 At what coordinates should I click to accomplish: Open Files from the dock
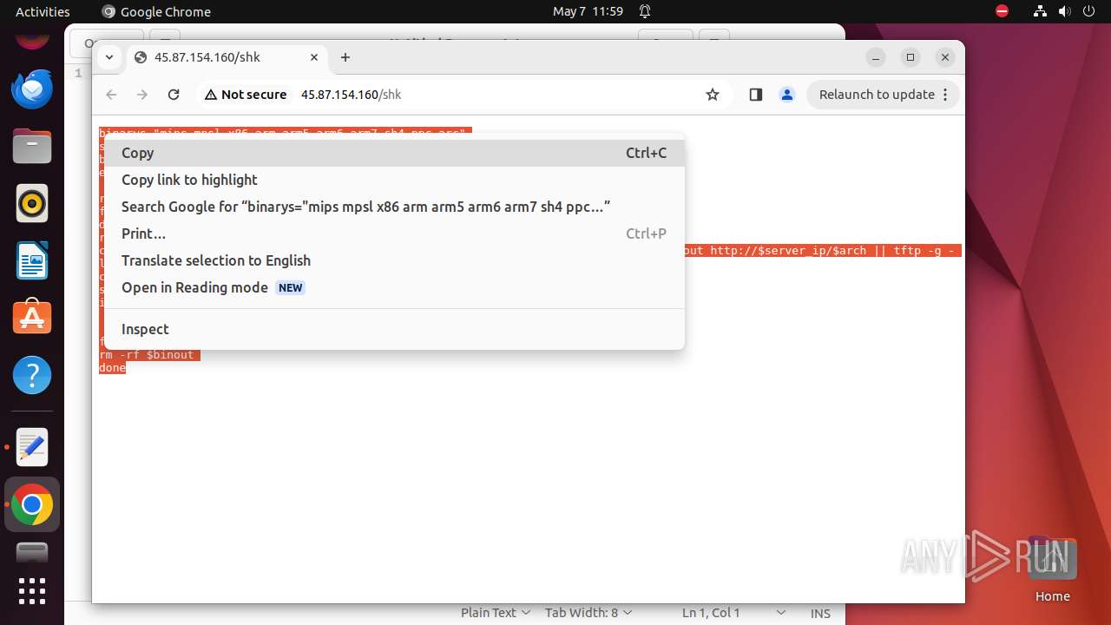(32, 146)
